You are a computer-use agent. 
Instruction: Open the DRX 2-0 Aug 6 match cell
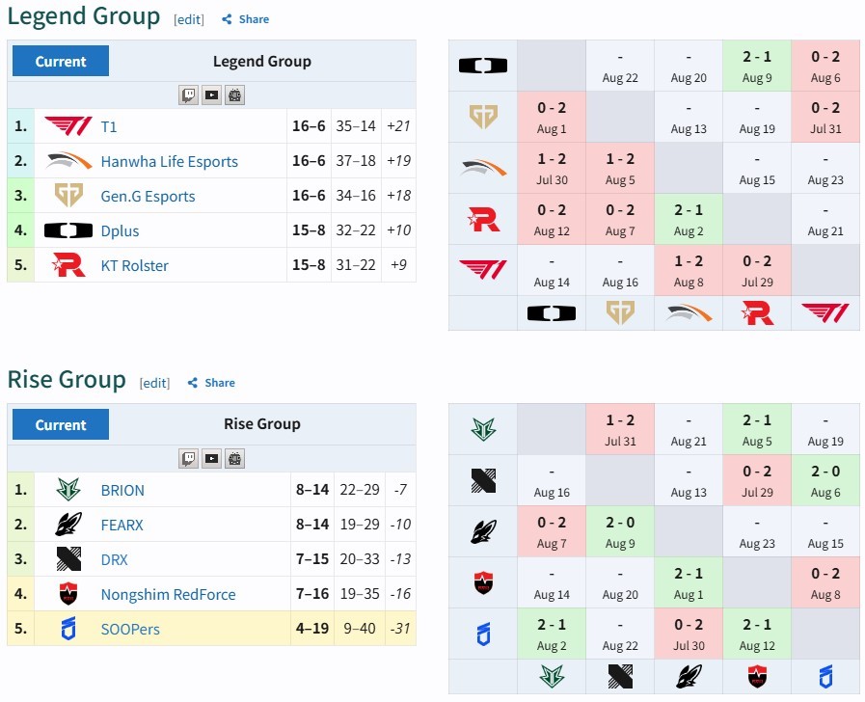click(x=825, y=480)
